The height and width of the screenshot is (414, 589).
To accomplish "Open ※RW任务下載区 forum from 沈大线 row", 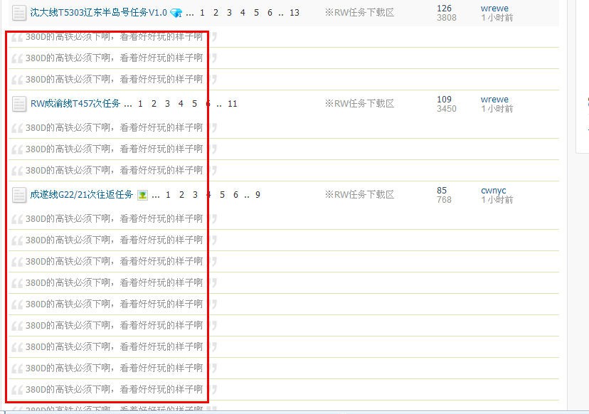I will [x=359, y=13].
